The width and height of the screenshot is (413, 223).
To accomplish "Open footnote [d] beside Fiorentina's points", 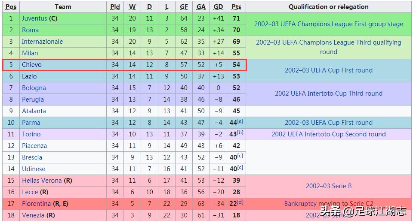I will point(240,202).
